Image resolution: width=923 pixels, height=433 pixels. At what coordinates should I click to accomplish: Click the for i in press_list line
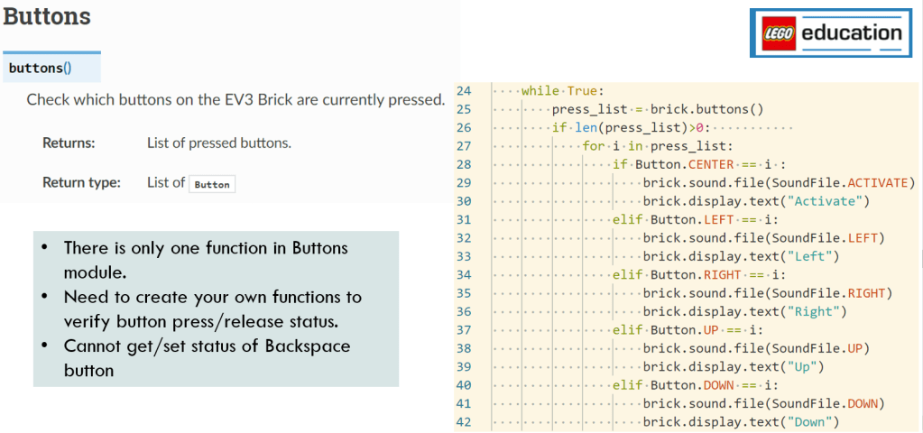point(658,146)
